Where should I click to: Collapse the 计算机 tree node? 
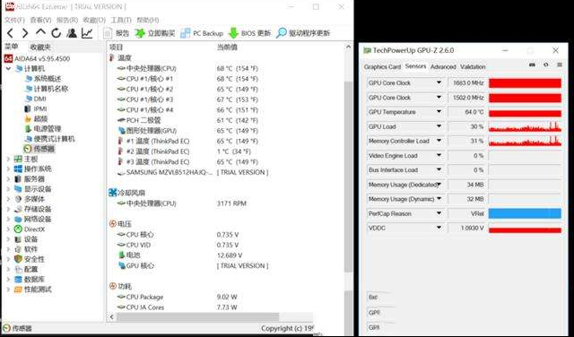(x=8, y=69)
